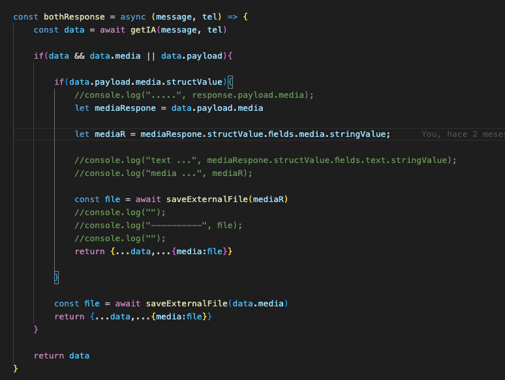Click the comment with response.payload.media
Screen dimensions: 505x380
(x=194, y=95)
